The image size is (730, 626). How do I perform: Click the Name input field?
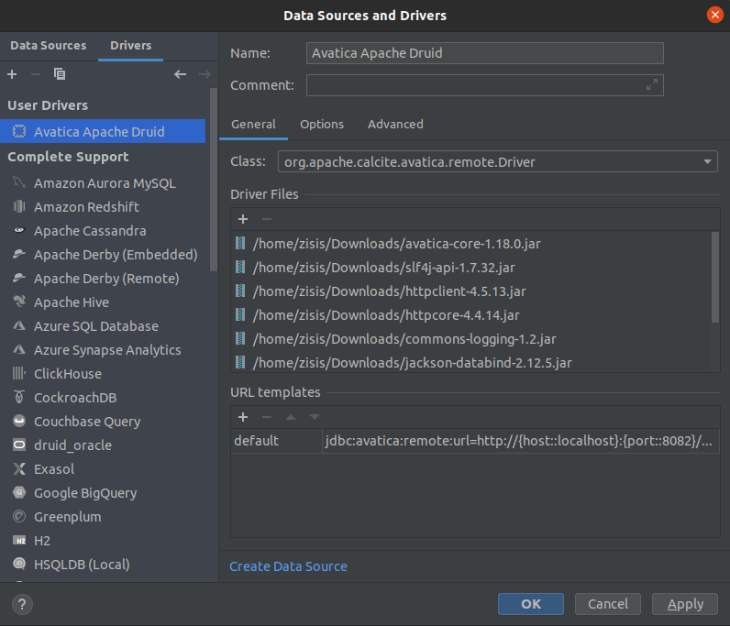point(484,53)
